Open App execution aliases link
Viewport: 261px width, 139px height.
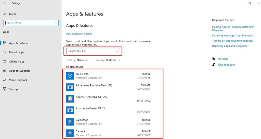click(79, 34)
